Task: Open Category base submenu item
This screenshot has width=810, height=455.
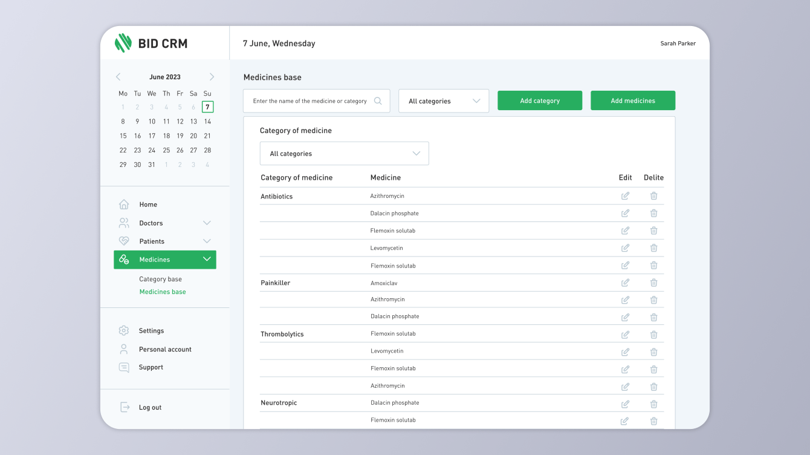Action: pyautogui.click(x=161, y=280)
